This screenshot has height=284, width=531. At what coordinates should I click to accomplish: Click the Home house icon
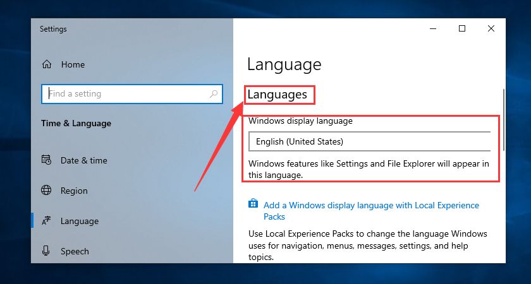(x=46, y=64)
